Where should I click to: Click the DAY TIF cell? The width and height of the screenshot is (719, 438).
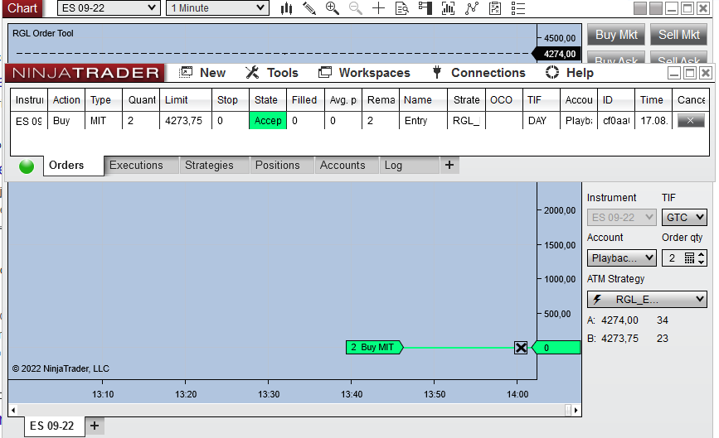tap(541, 121)
